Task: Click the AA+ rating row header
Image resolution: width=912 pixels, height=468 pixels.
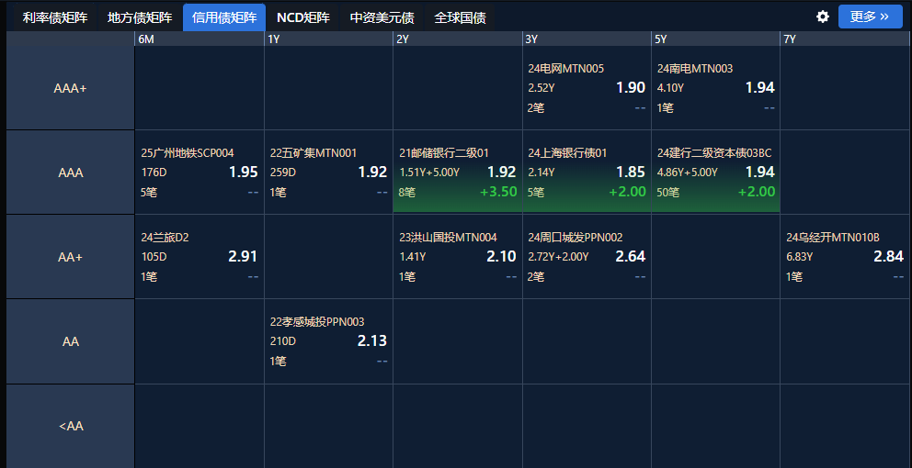Action: click(71, 257)
